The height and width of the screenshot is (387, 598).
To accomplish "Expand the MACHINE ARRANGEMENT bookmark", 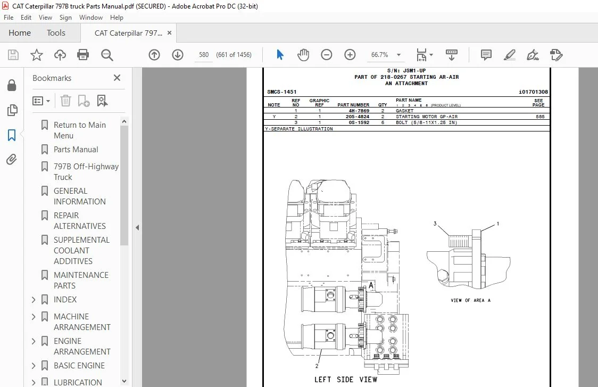I will coord(34,316).
